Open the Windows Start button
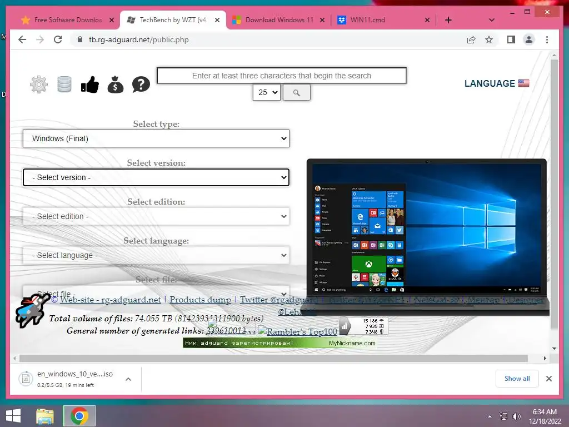This screenshot has height=427, width=569. click(13, 416)
